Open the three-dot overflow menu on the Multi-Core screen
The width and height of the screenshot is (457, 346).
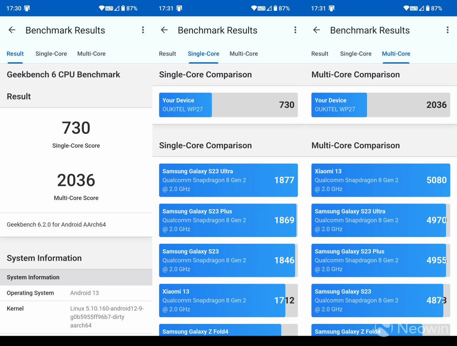click(x=447, y=30)
